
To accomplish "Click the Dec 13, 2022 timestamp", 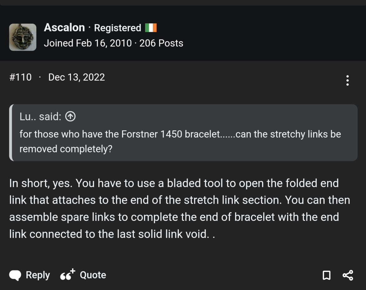I will (x=76, y=77).
